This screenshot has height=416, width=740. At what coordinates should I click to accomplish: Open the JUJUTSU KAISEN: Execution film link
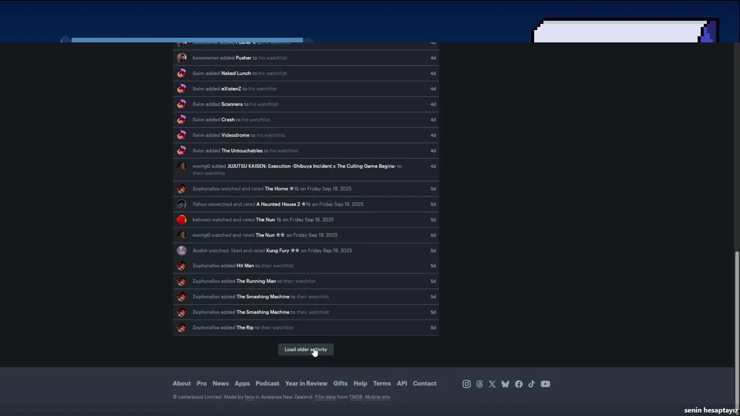point(312,166)
